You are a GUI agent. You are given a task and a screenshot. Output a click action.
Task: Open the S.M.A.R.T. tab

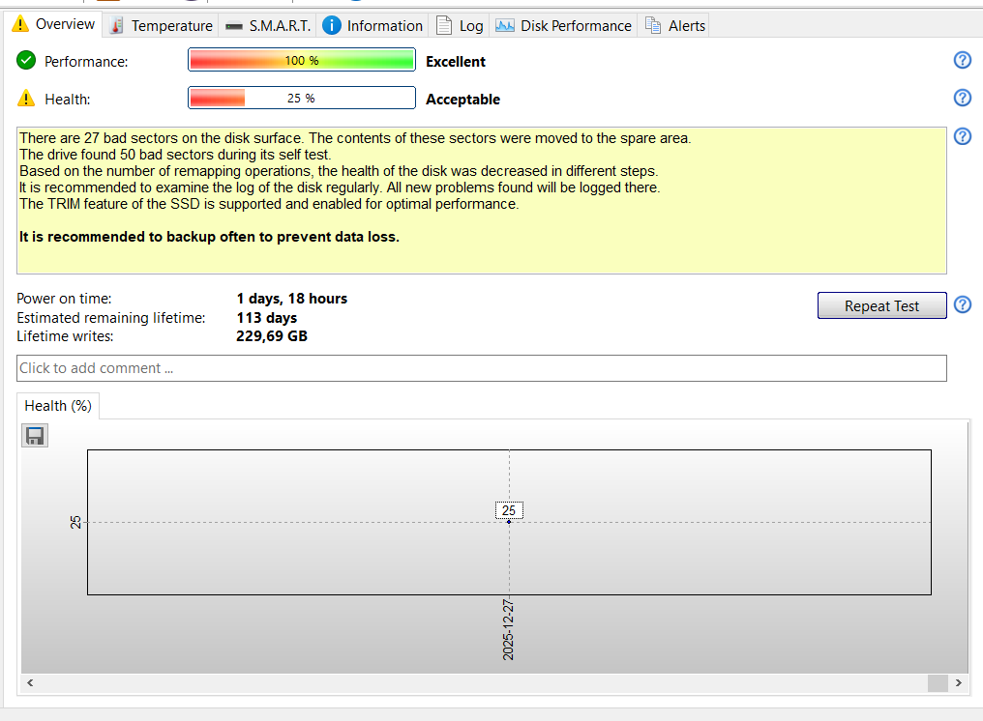click(269, 25)
